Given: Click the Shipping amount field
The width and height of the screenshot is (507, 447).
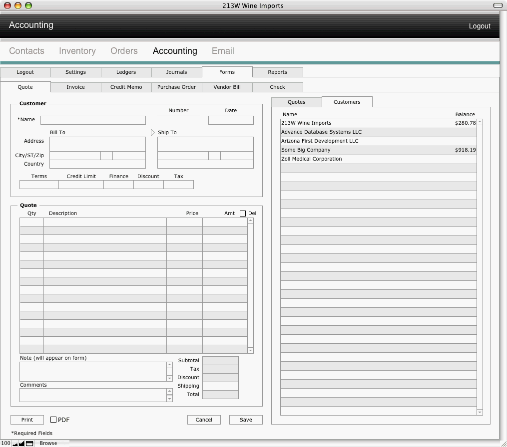Looking at the screenshot, I should pyautogui.click(x=220, y=386).
